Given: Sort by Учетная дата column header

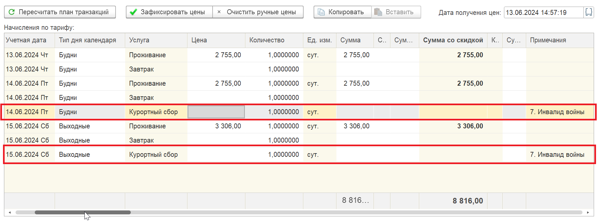Looking at the screenshot, I should pyautogui.click(x=29, y=40).
